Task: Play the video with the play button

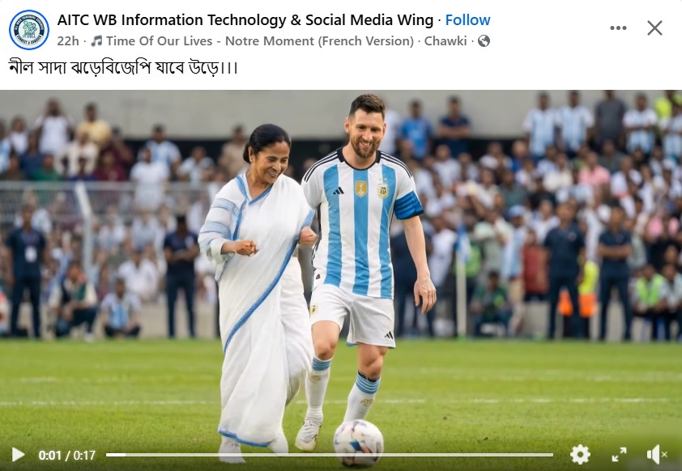Action: click(19, 455)
